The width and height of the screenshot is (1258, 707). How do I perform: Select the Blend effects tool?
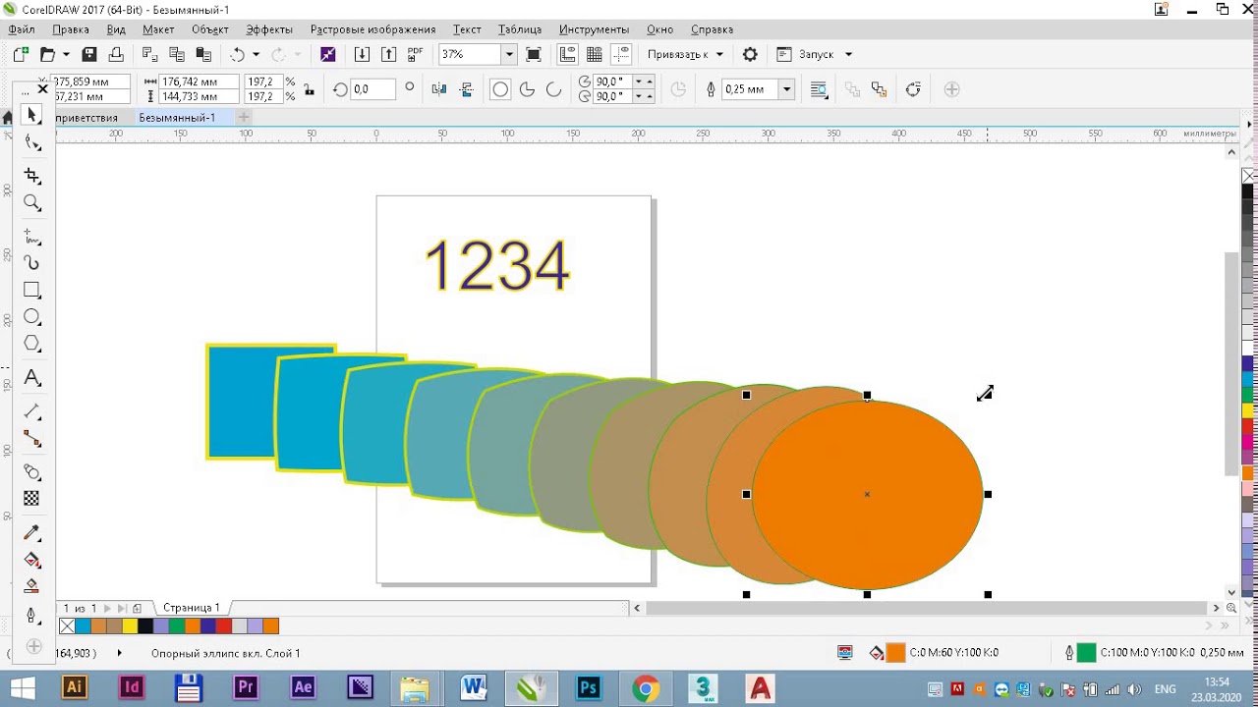click(31, 472)
